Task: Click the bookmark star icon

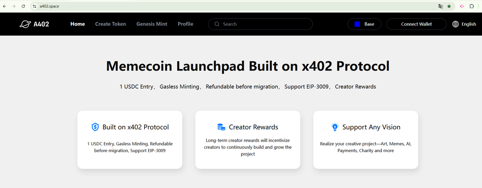Action: pyautogui.click(x=449, y=6)
